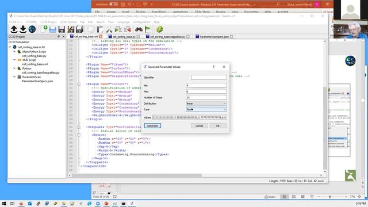Open the Type dropdown set to float
This screenshot has height=207, width=368.
tap(206, 109)
